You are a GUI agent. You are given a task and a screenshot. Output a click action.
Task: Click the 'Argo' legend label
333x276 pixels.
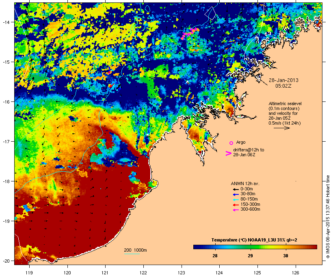pyautogui.click(x=241, y=142)
